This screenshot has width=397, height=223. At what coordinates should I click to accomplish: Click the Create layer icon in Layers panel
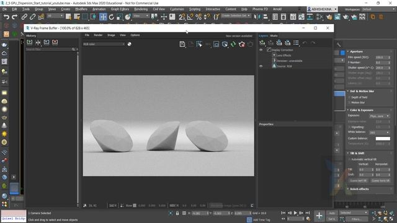(x=262, y=43)
